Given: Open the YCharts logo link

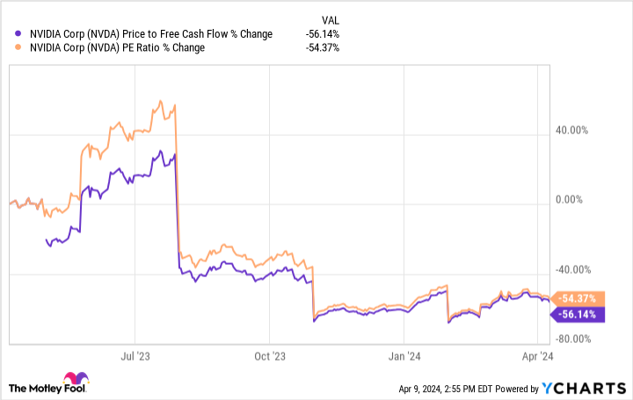Looking at the screenshot, I should pyautogui.click(x=593, y=387).
